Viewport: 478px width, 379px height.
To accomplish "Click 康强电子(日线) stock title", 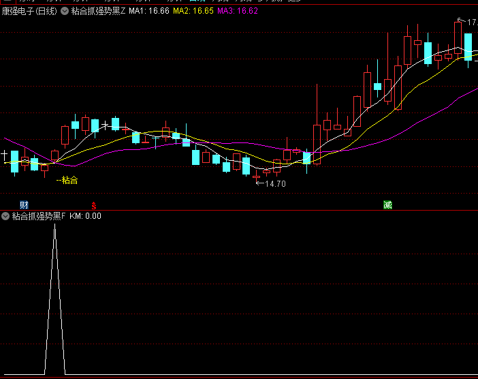I will [30, 11].
